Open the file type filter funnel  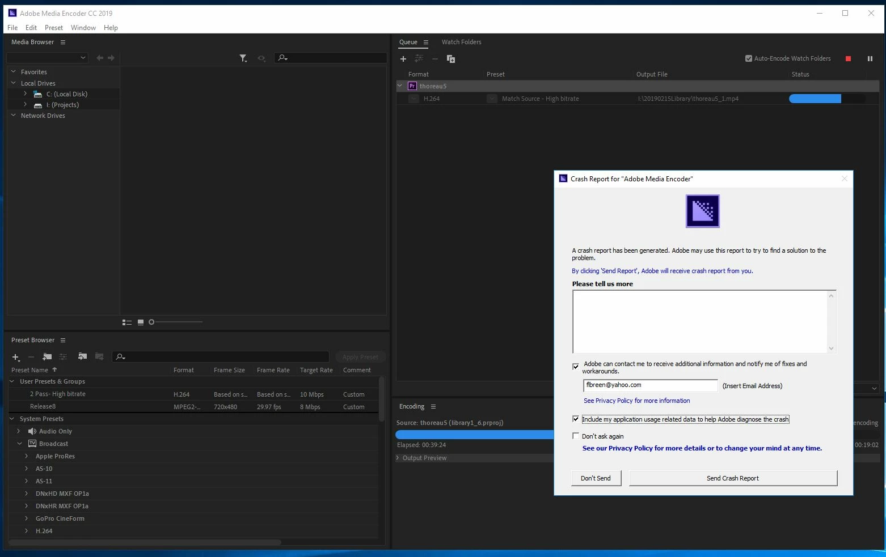click(243, 58)
